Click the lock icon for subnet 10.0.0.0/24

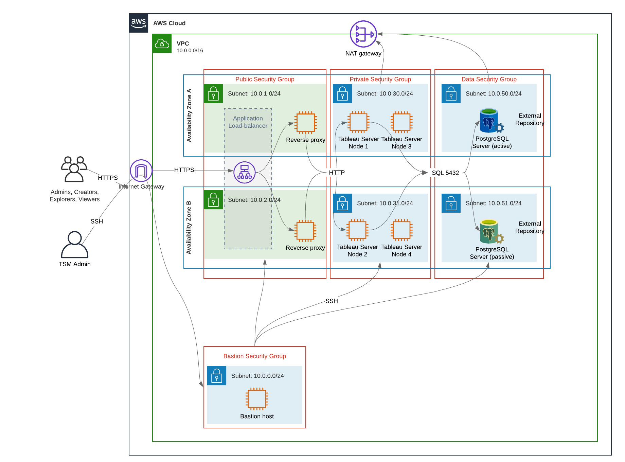point(217,376)
